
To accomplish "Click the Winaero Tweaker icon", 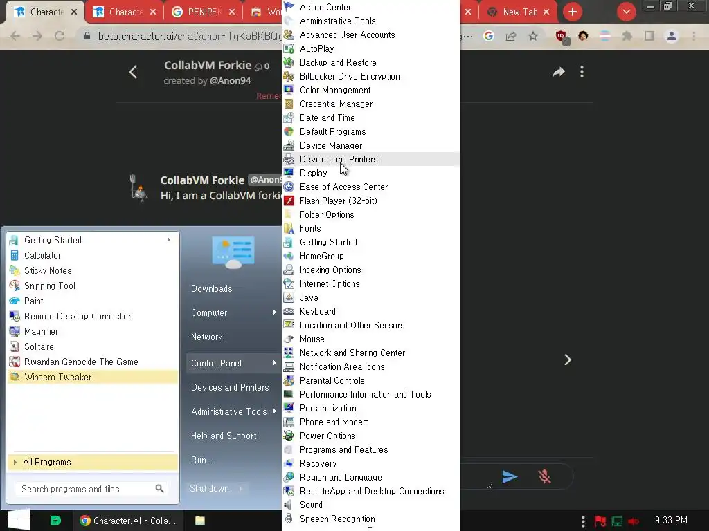I will coord(15,377).
